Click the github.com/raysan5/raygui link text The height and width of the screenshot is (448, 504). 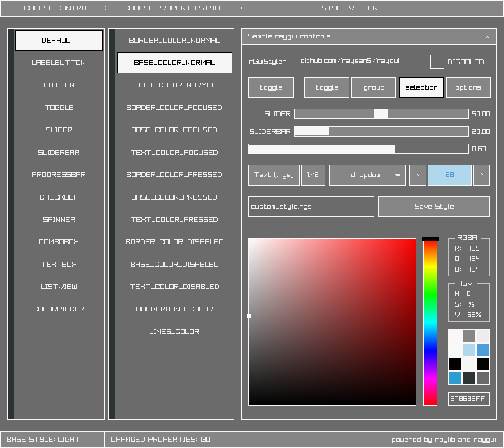point(349,62)
